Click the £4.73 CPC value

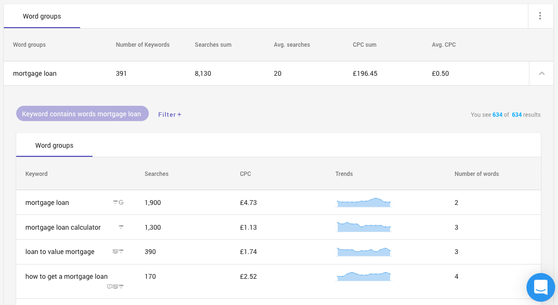click(x=248, y=203)
